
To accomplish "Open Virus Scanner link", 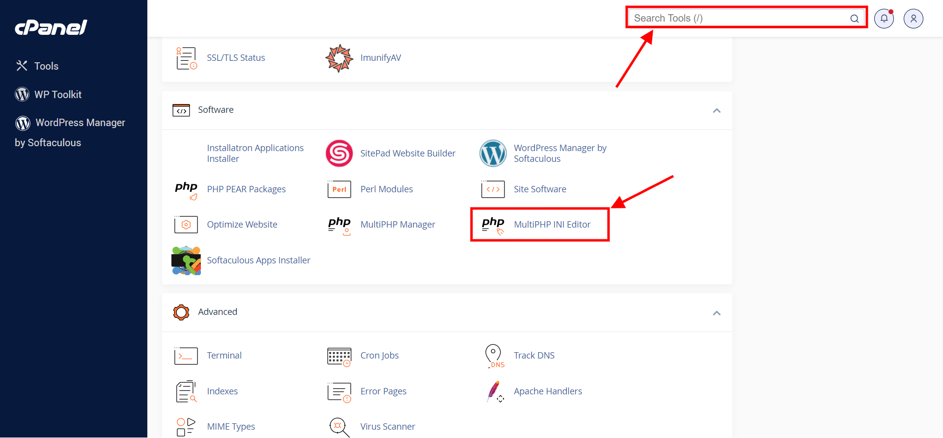I will [x=388, y=427].
